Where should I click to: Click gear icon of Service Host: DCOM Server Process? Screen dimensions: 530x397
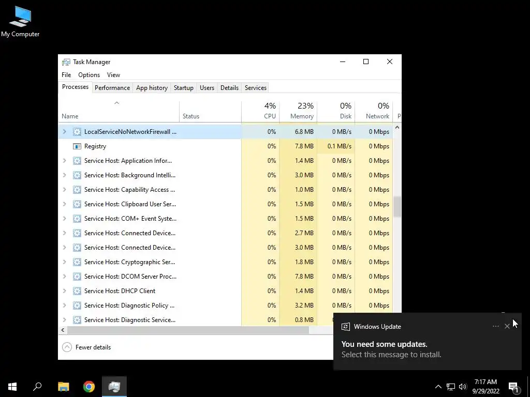[77, 277]
